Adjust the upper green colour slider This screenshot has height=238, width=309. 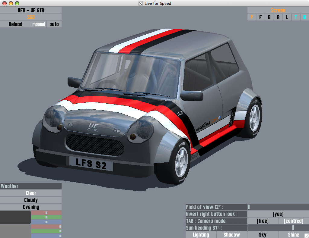[46, 217]
